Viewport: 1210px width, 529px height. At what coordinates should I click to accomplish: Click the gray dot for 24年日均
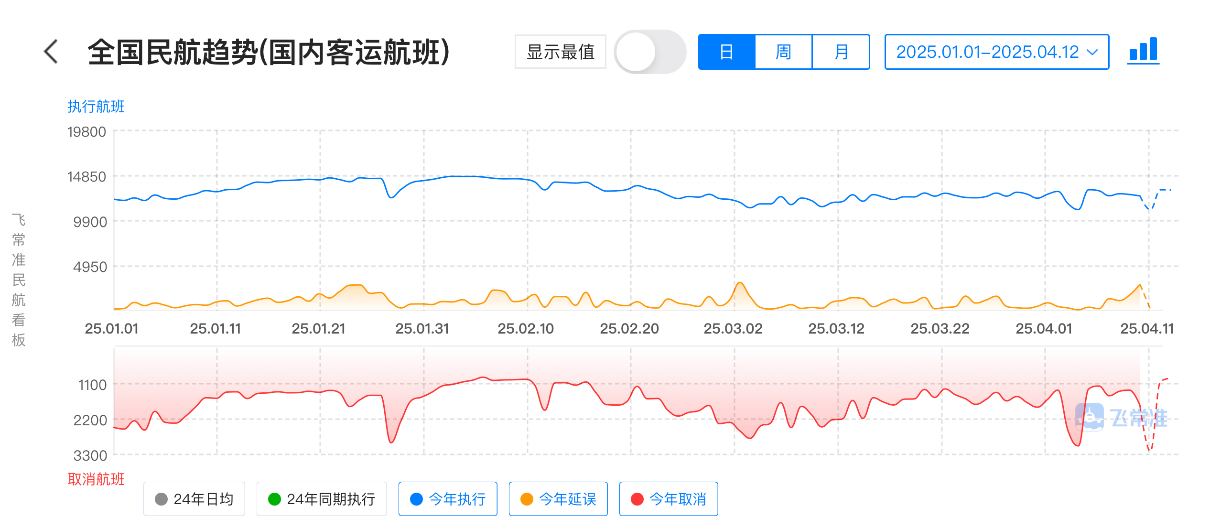161,499
